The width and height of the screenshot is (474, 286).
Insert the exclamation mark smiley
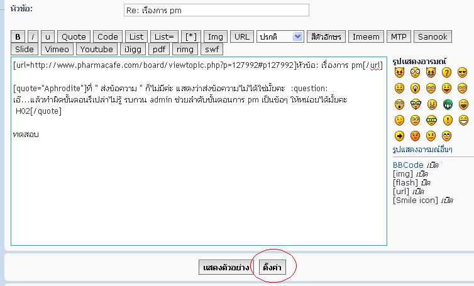click(x=448, y=119)
